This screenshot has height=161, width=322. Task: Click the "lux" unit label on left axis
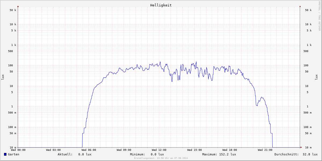point(3,77)
